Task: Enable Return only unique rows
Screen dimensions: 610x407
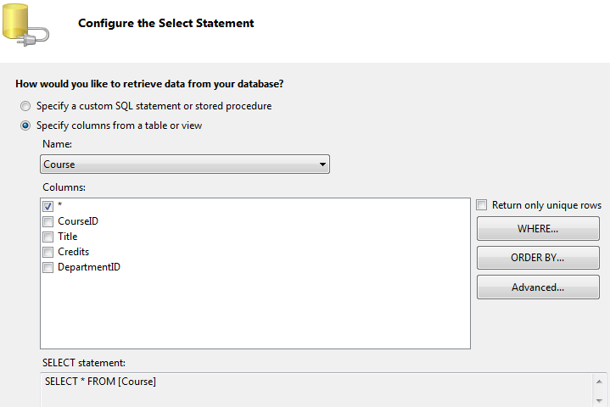Action: click(x=482, y=205)
